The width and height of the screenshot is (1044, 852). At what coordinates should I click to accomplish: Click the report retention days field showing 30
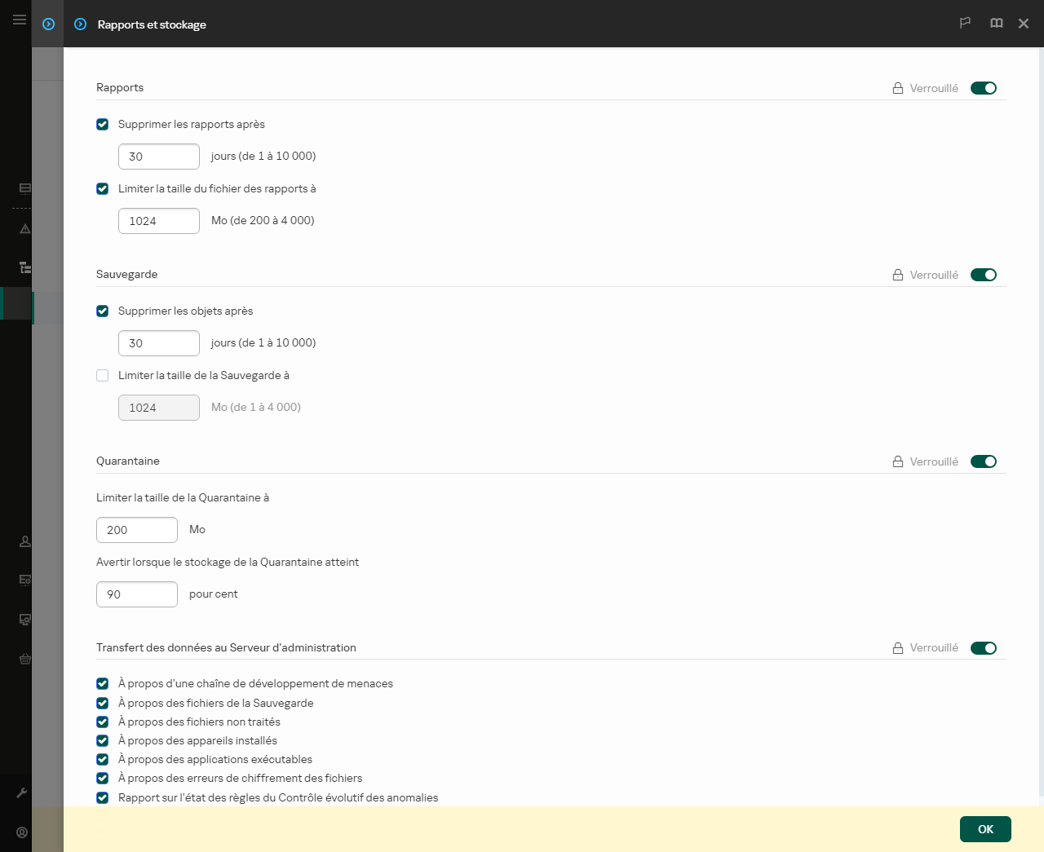click(159, 157)
